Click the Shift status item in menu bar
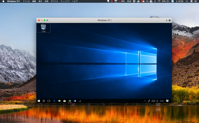Image resolution: width=199 pixels, height=123 pixels. (x=129, y=1)
